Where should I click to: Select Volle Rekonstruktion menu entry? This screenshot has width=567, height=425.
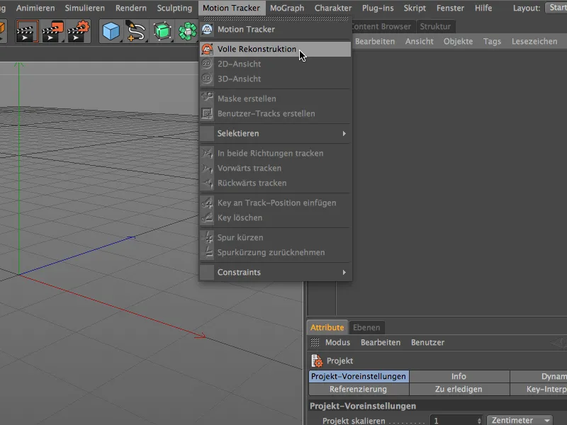point(276,49)
